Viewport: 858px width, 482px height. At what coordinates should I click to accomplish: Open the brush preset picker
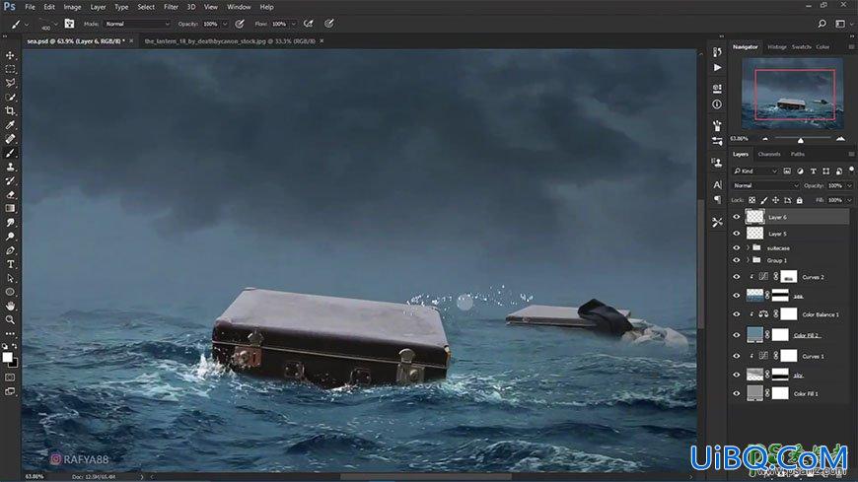pos(48,24)
